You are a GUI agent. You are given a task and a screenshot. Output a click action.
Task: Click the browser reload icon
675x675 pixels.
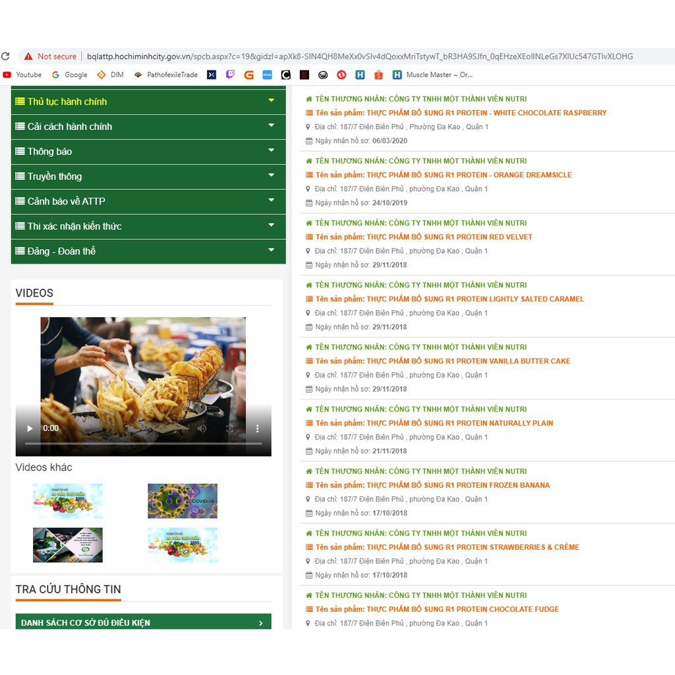[x=6, y=57]
